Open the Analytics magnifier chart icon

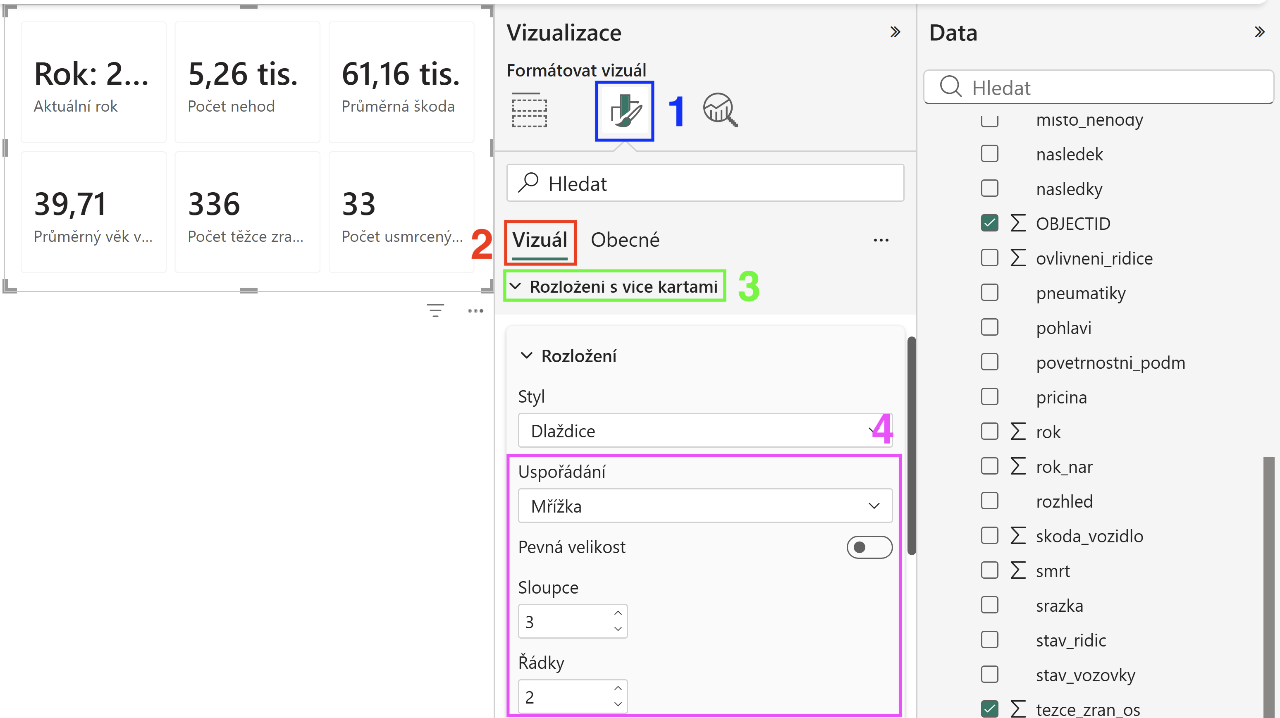(x=720, y=110)
